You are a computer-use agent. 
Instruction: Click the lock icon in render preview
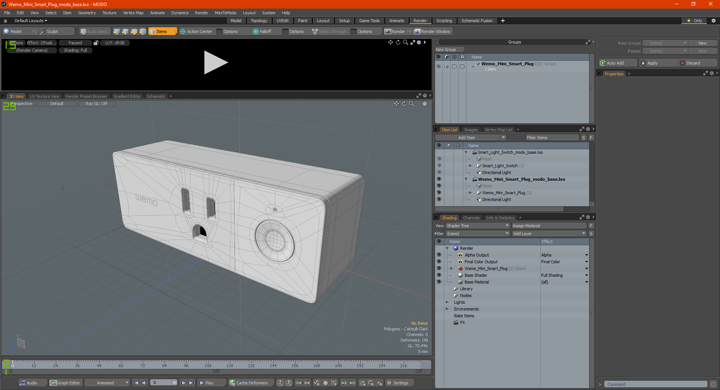pyautogui.click(x=96, y=43)
